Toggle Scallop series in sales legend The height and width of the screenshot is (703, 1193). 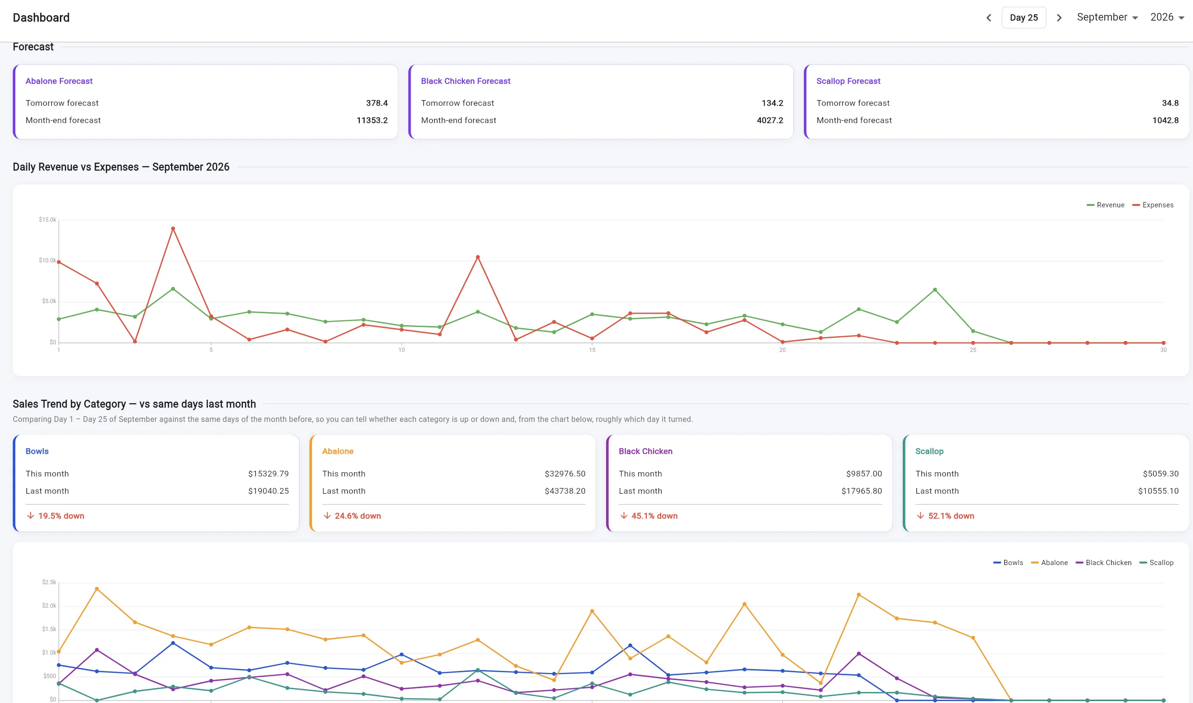pos(1156,563)
